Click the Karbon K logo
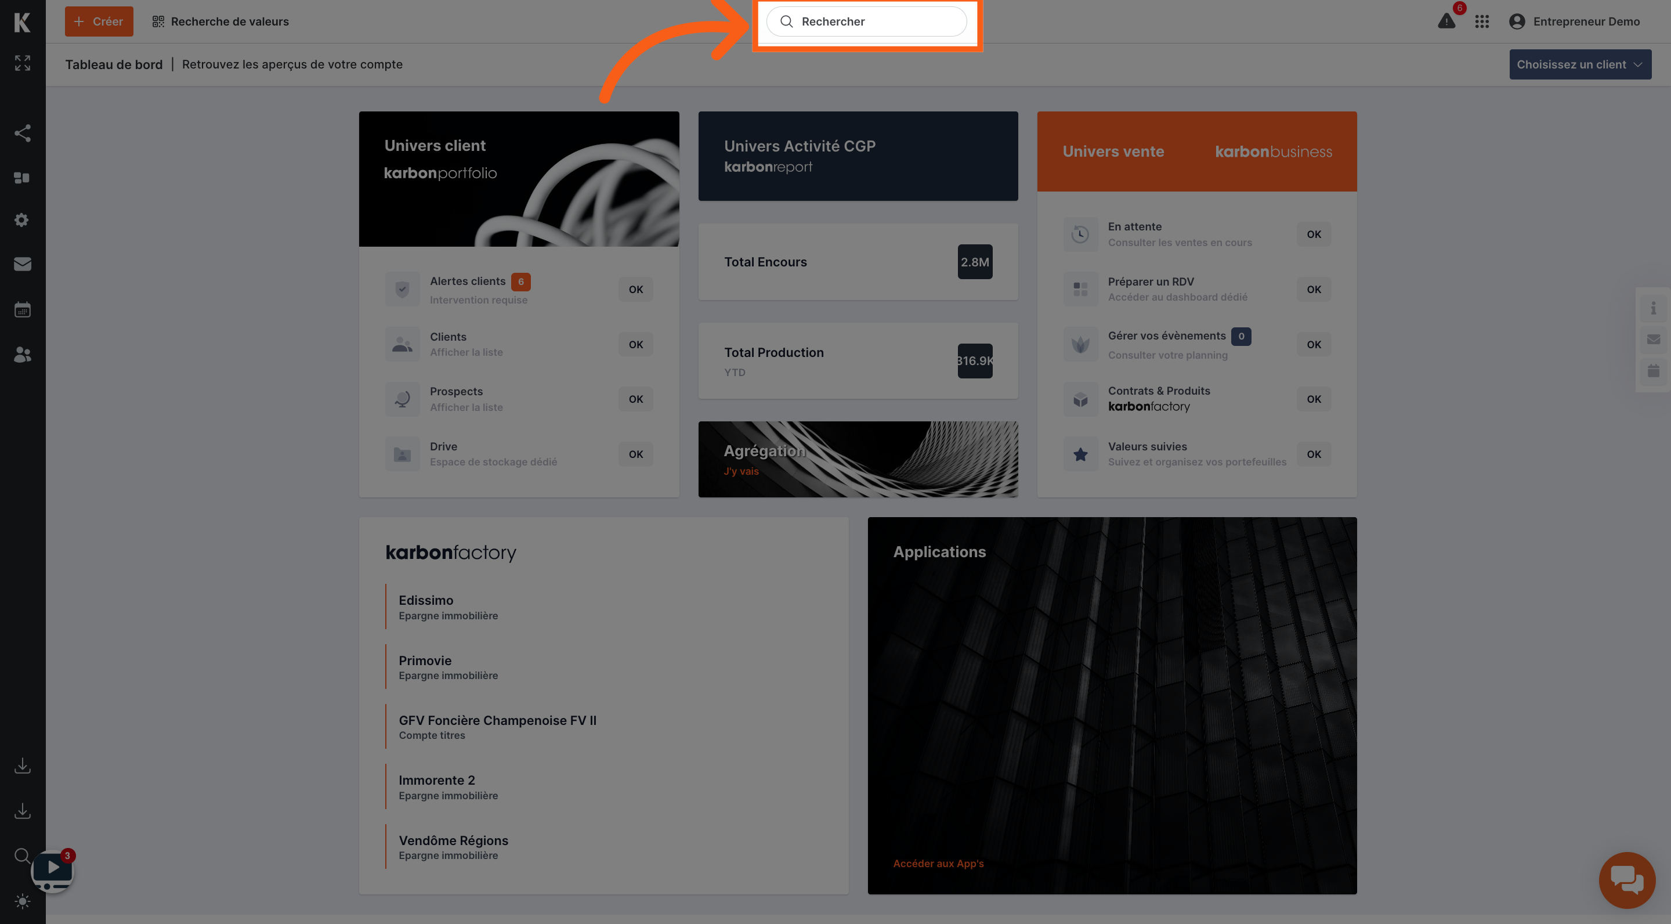Screen dimensions: 1671x924 tap(22, 22)
